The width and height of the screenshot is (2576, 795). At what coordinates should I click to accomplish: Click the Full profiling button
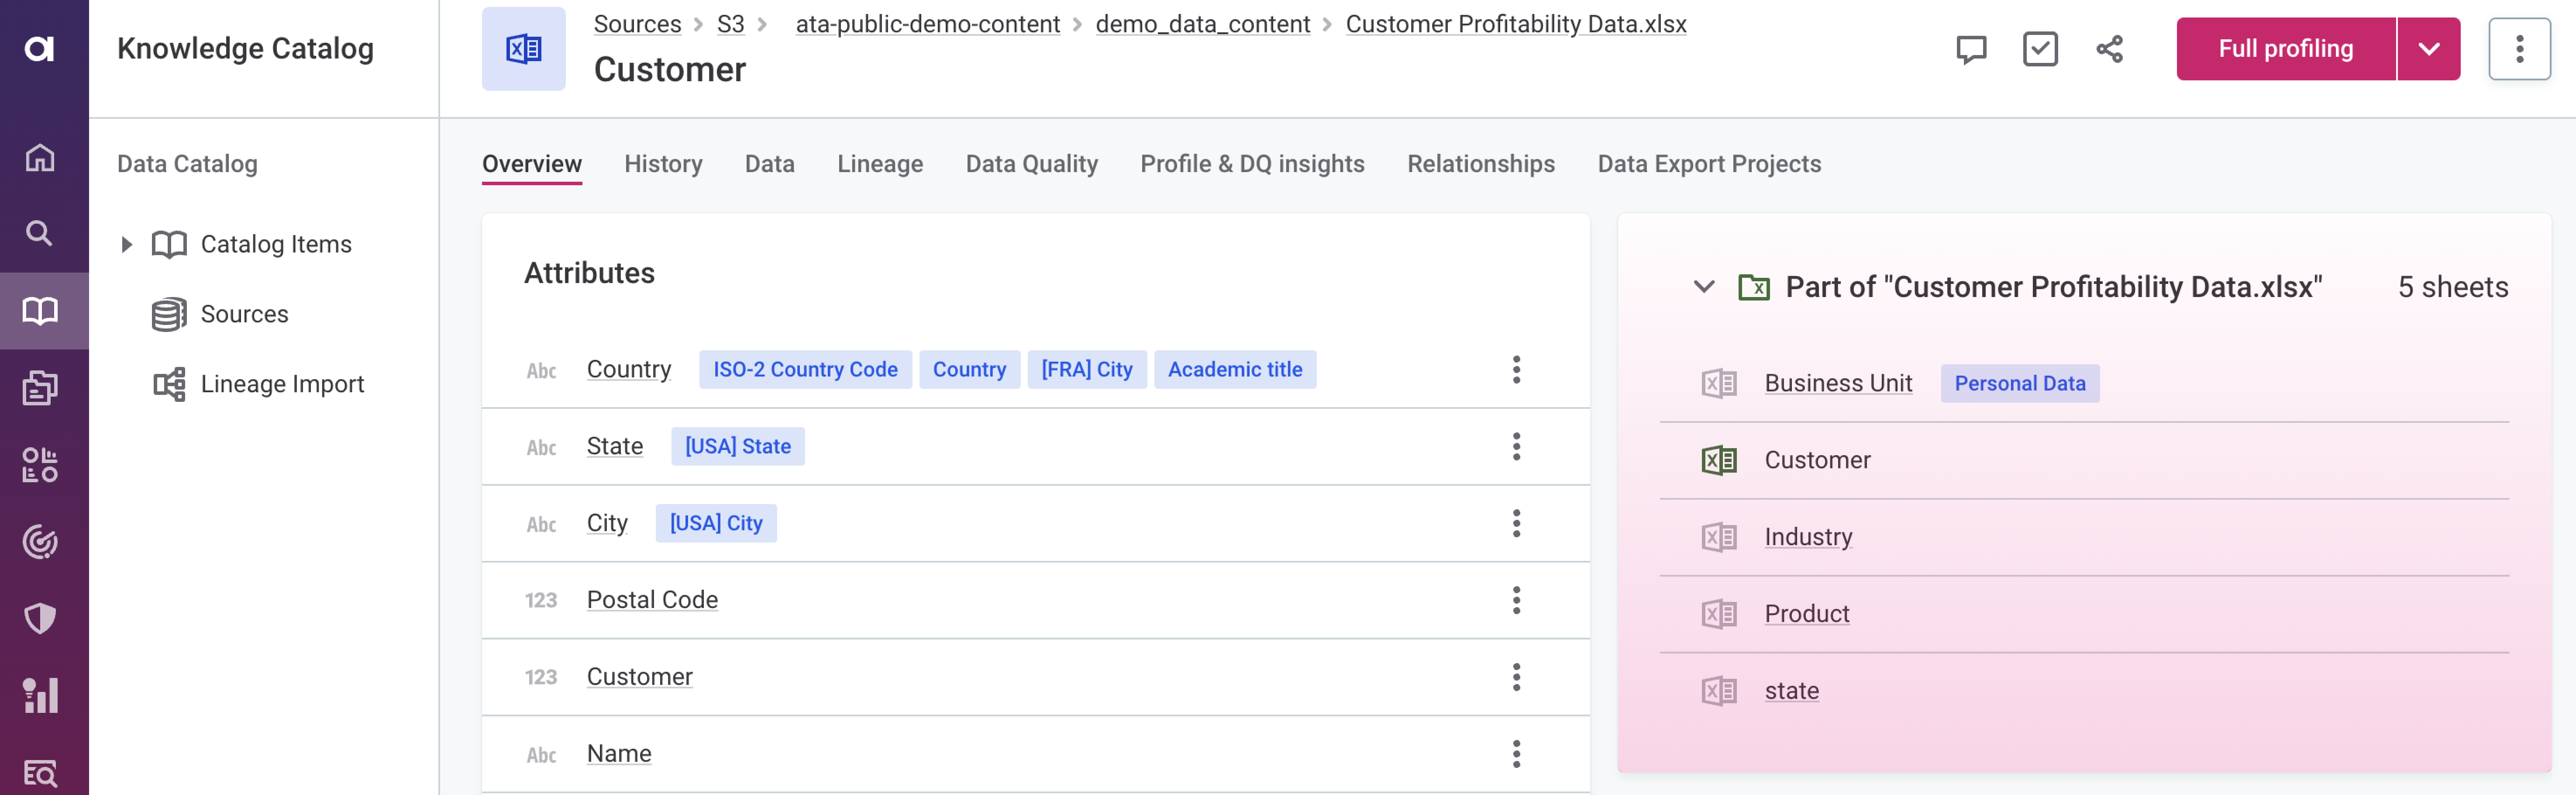click(x=2285, y=49)
